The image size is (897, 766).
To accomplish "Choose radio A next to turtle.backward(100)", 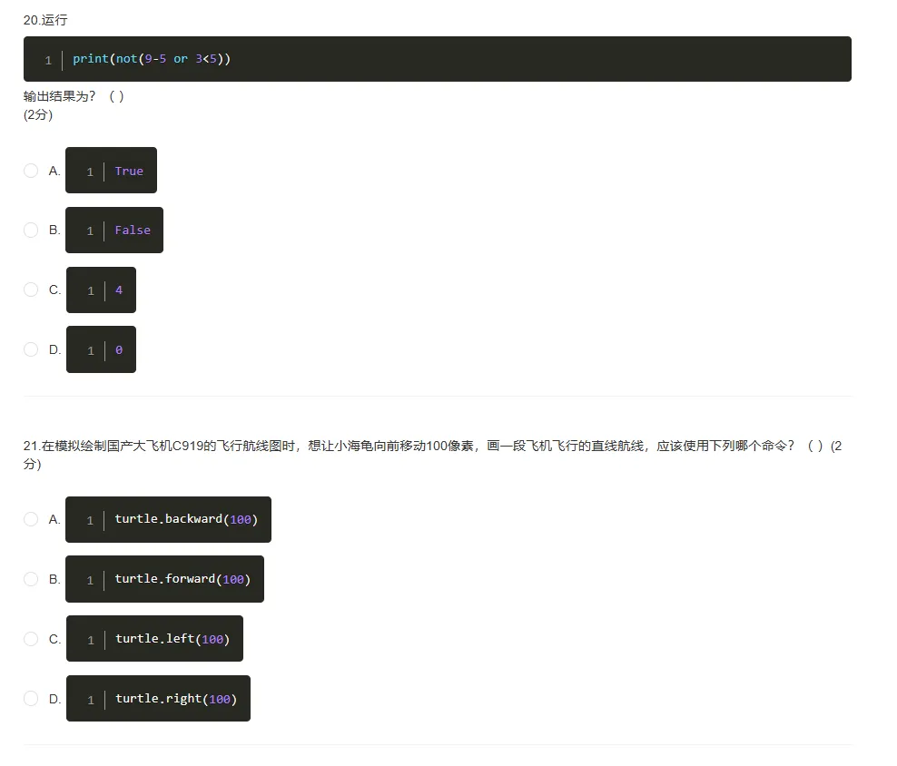I will pyautogui.click(x=31, y=519).
